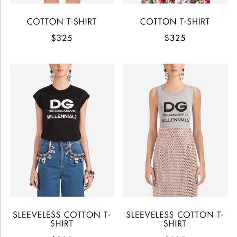237x237 pixels.
Task: Click the jeweled bracelet on black-tee model's wrist
Action: coord(89,174)
